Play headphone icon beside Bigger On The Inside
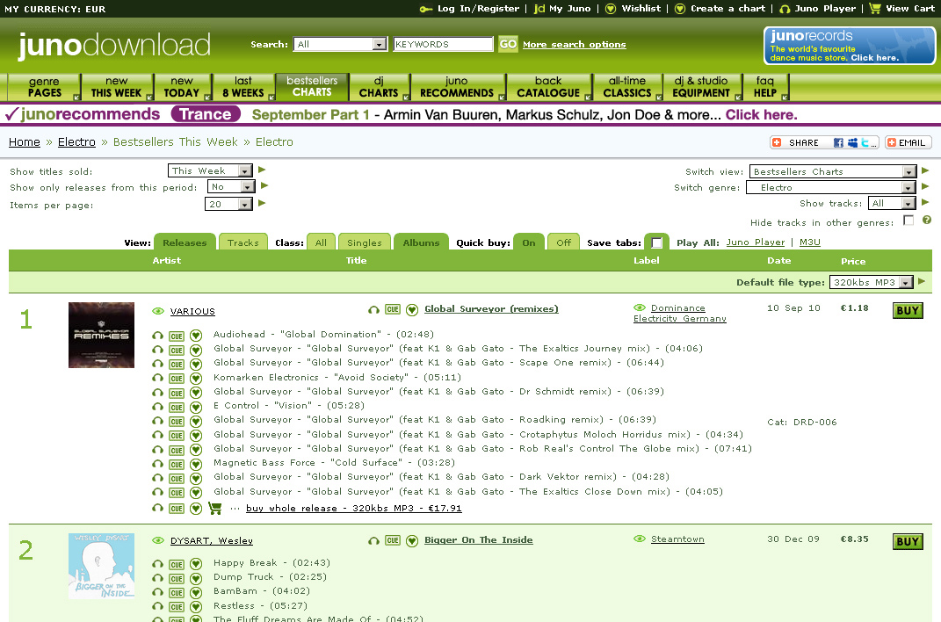 (373, 540)
